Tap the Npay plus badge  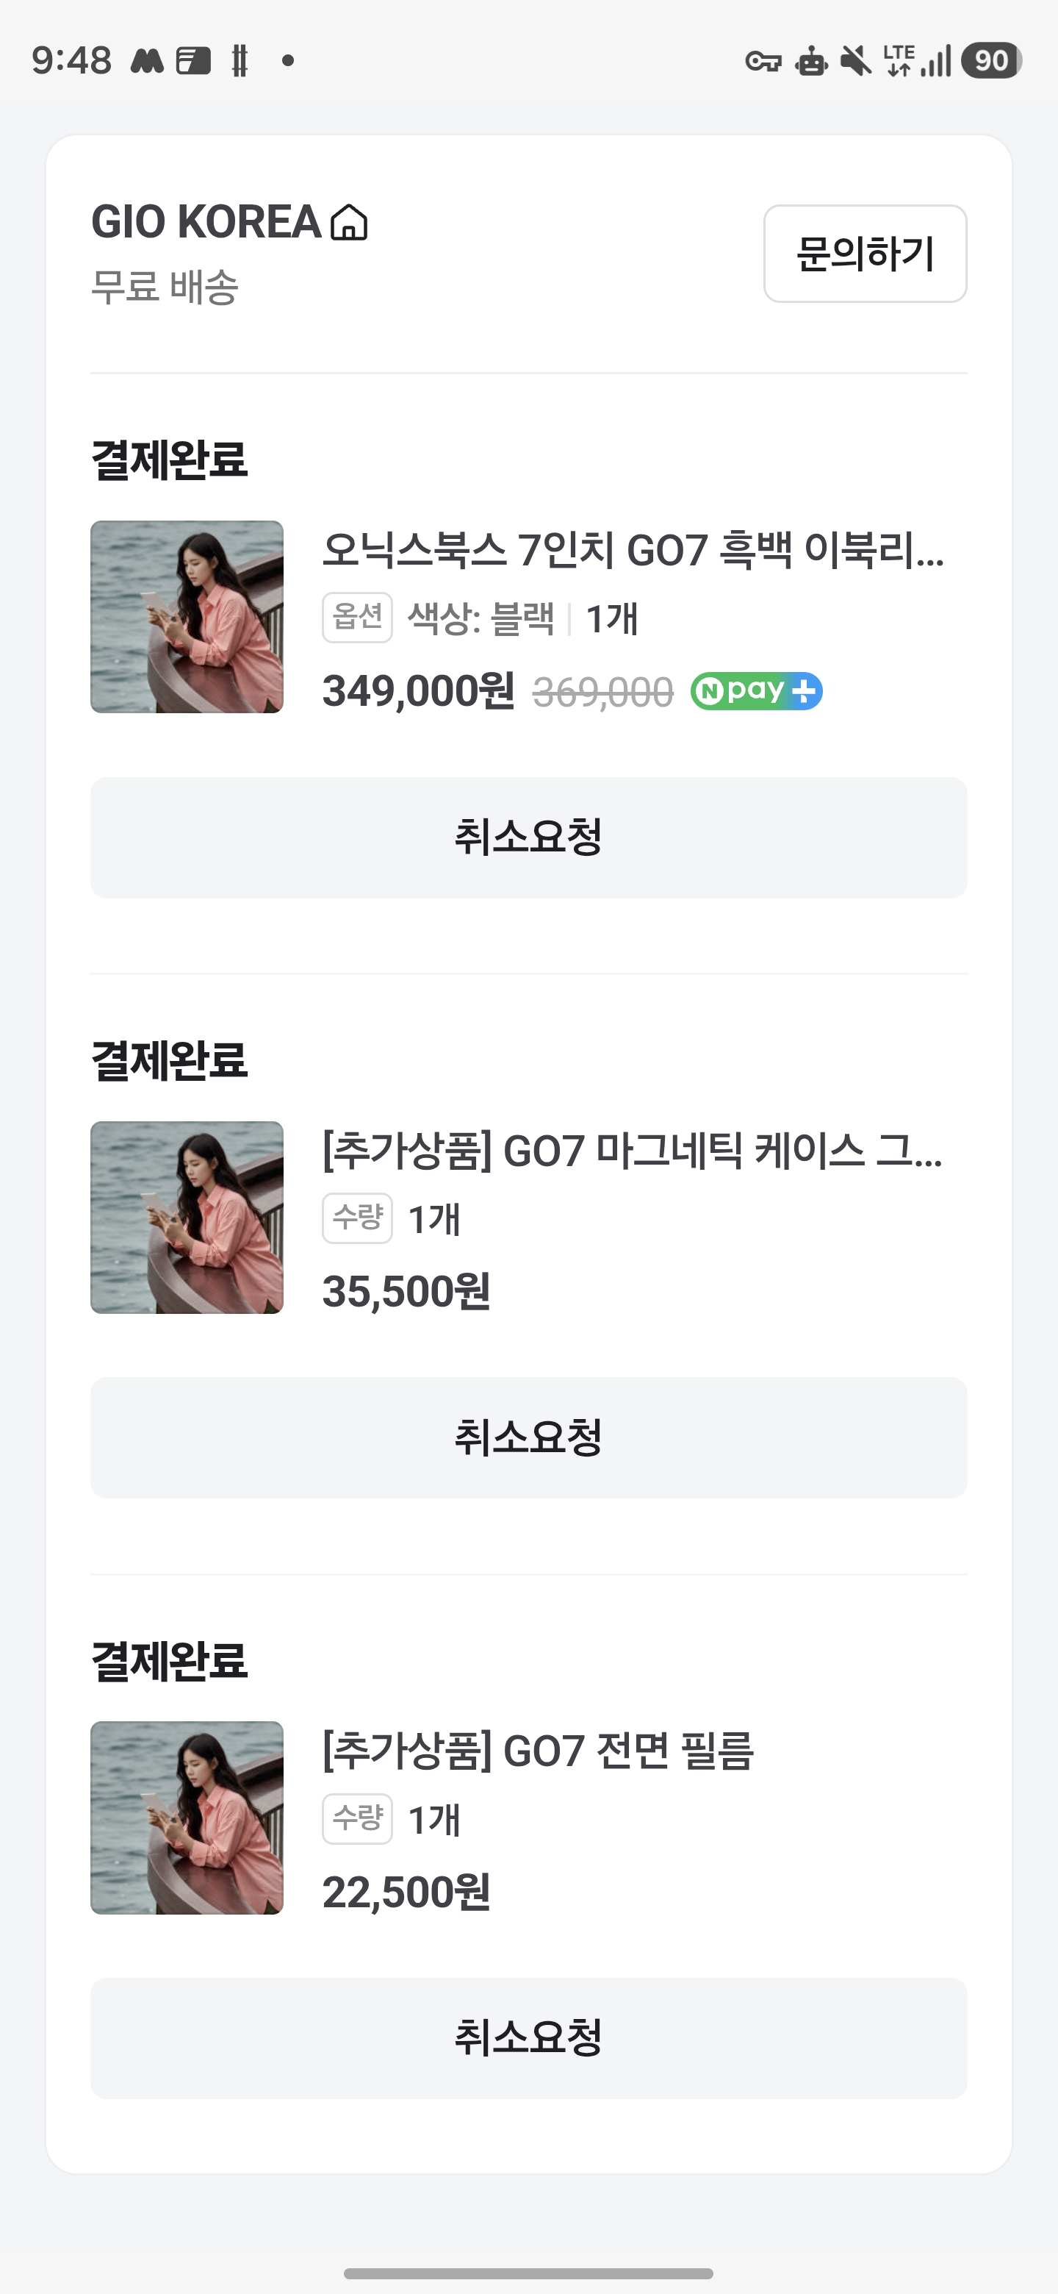(x=756, y=691)
